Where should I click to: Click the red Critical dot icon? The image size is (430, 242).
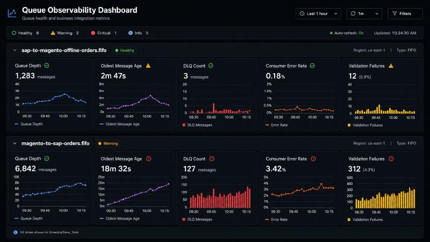(93, 33)
